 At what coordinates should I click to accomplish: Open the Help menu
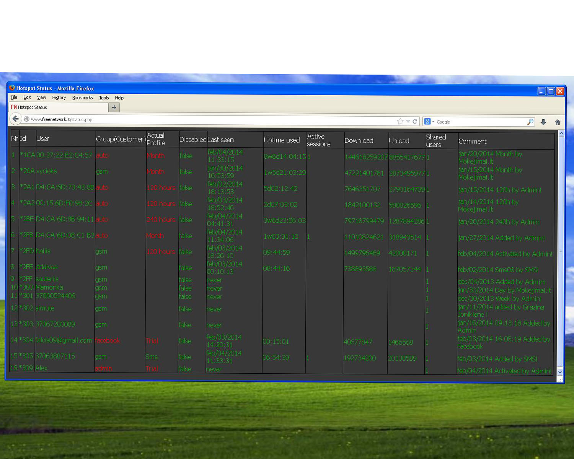(119, 98)
